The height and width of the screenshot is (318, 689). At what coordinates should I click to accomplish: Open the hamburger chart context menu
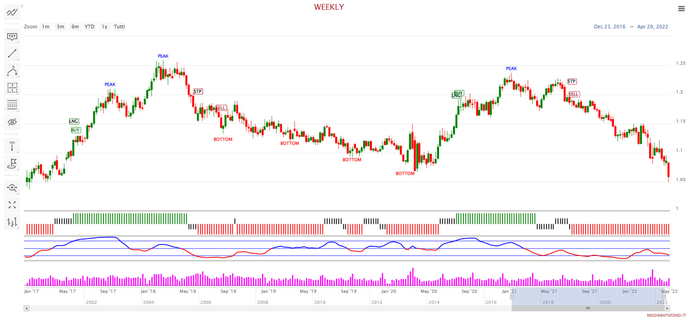pyautogui.click(x=681, y=8)
